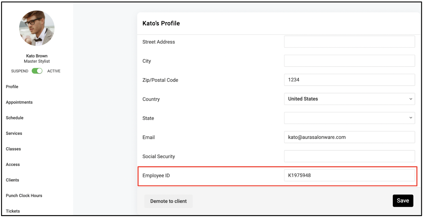Toggle the Suspend/Active switch

coord(37,71)
